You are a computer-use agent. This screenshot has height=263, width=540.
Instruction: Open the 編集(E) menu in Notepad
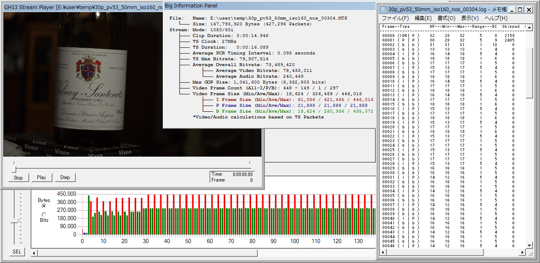point(423,18)
